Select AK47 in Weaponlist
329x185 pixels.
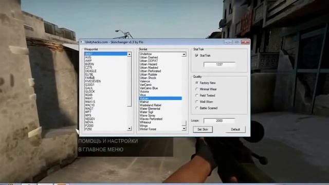(x=106, y=54)
